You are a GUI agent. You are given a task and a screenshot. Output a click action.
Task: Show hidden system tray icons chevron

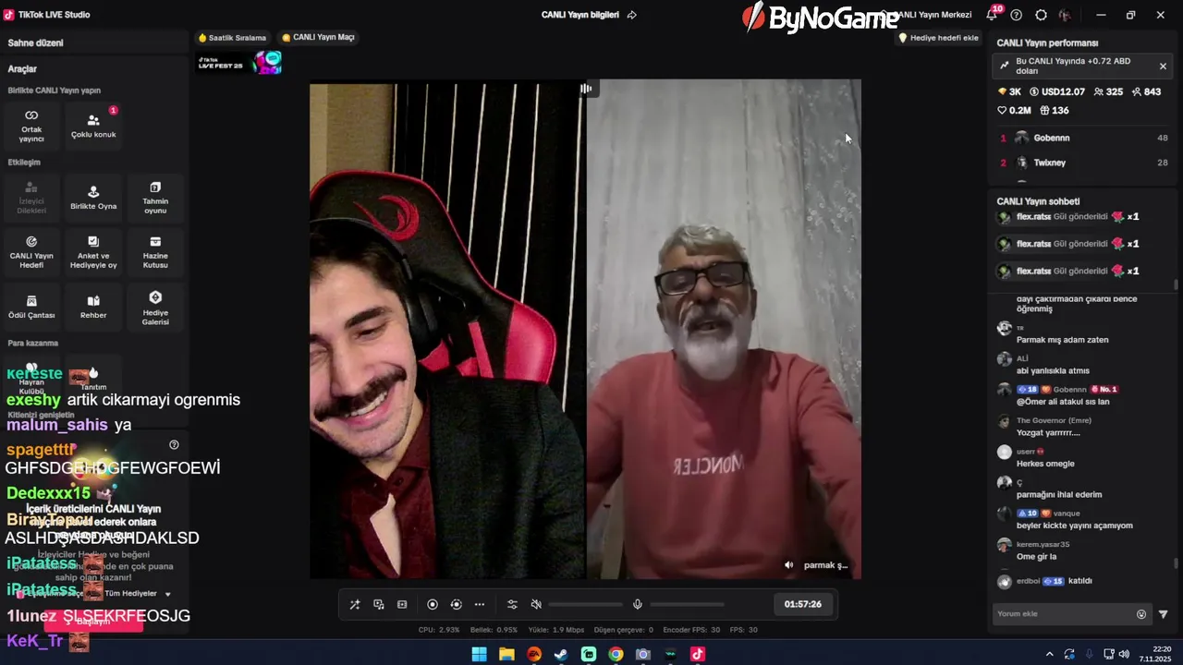point(1049,654)
